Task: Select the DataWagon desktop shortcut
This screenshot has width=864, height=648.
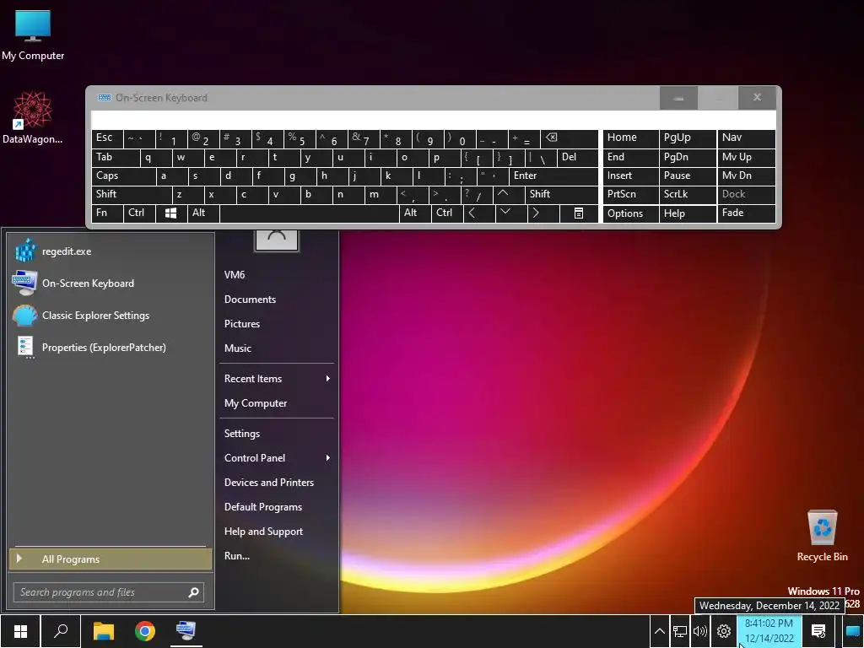Action: pos(32,117)
